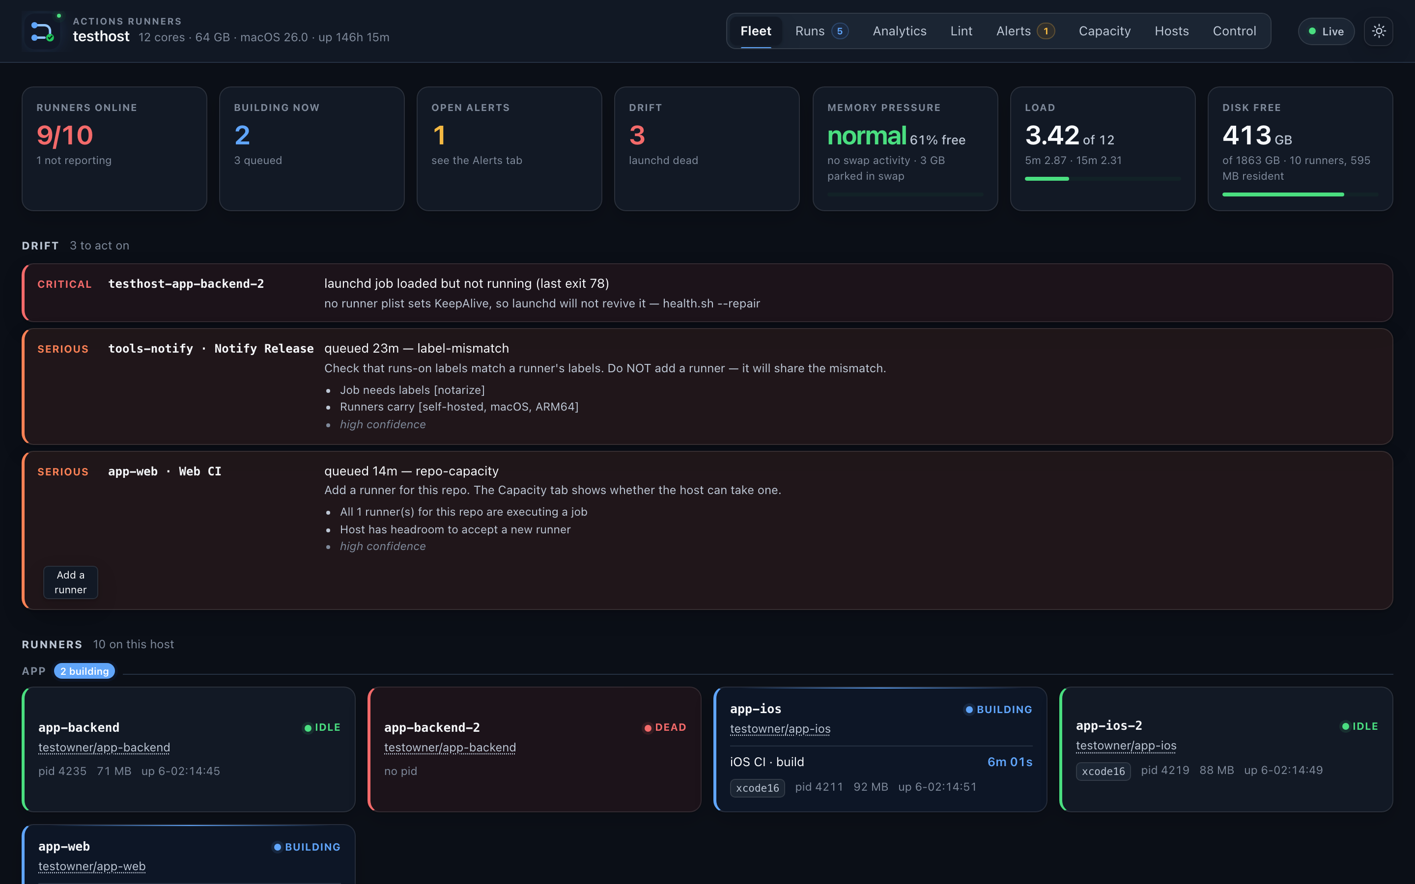Click the IDLE status dot on app-ios-2
1415x884 pixels.
coord(1345,726)
